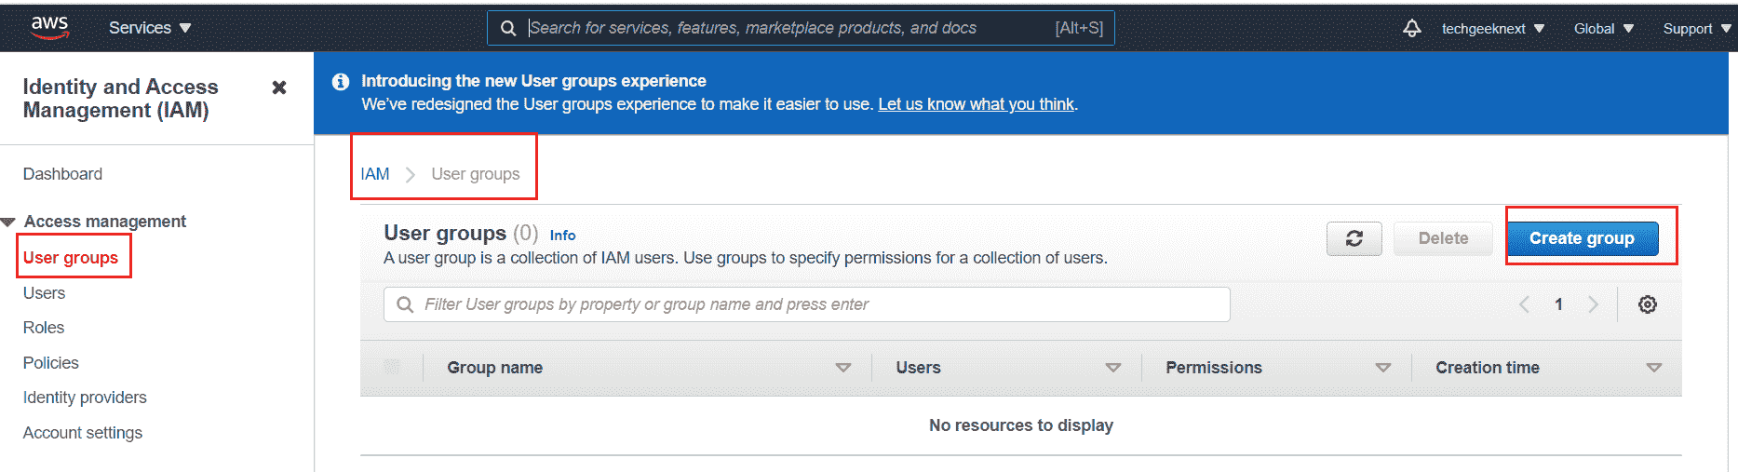
Task: Select User groups in the sidebar
Action: coord(71,258)
